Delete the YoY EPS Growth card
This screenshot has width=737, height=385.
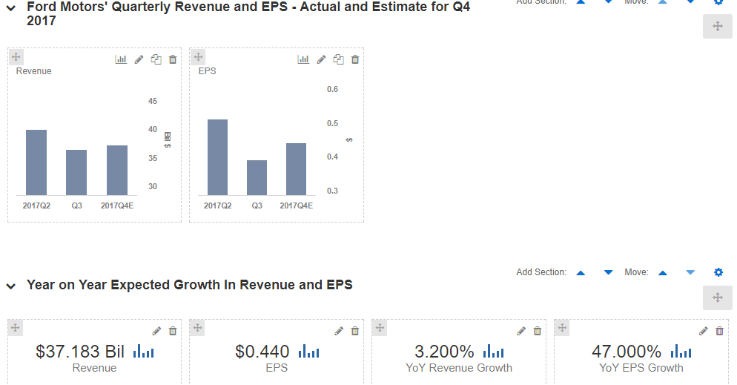coord(720,331)
